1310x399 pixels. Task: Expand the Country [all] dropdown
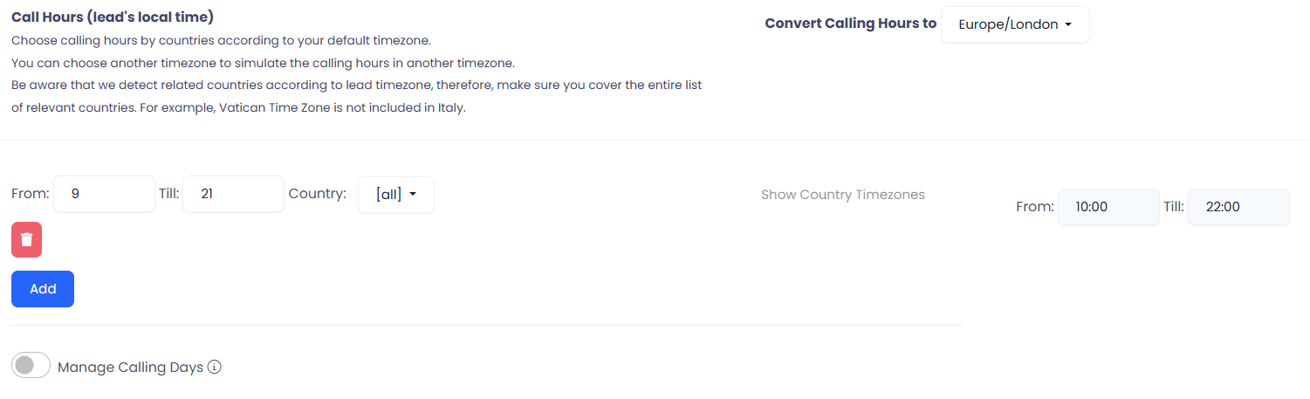coord(395,194)
